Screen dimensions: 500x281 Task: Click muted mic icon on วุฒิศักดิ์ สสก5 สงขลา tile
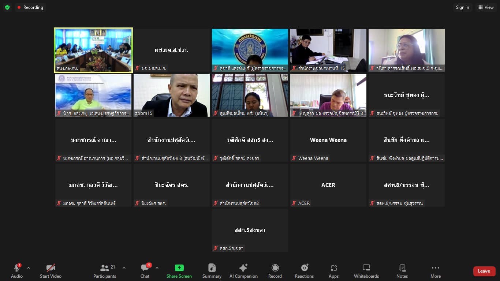click(216, 158)
